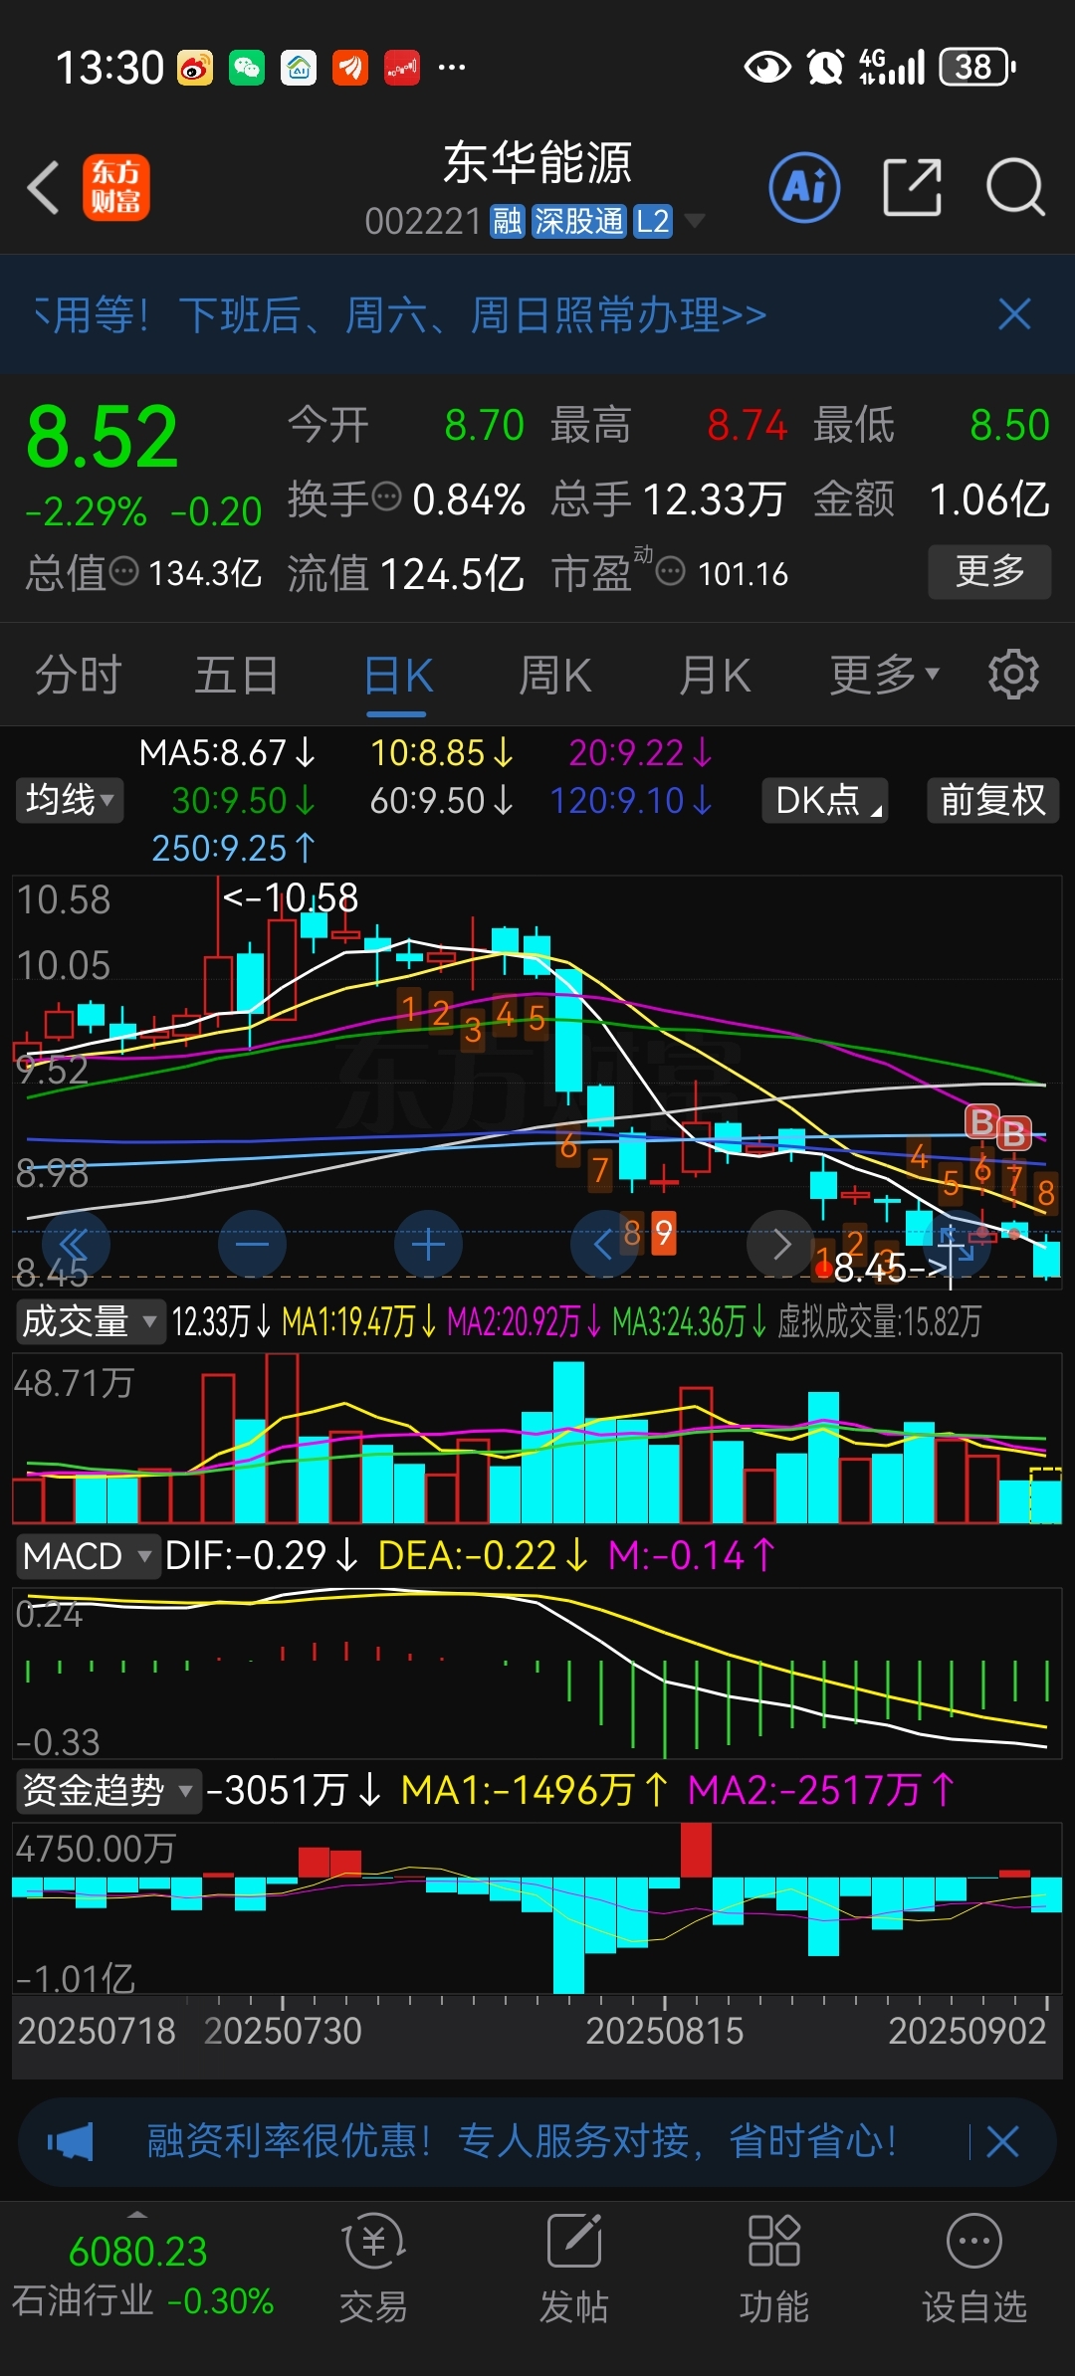Viewport: 1075px width, 2376px height.
Task: Tap the 深股通 badge
Action: pyautogui.click(x=578, y=221)
